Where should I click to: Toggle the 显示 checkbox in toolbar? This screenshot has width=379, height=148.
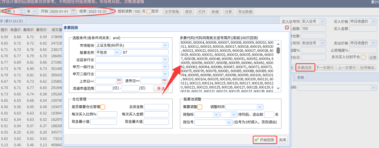point(149,11)
